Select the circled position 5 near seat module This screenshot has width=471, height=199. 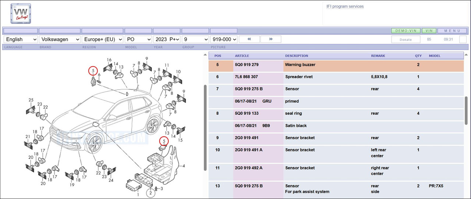pos(164,141)
